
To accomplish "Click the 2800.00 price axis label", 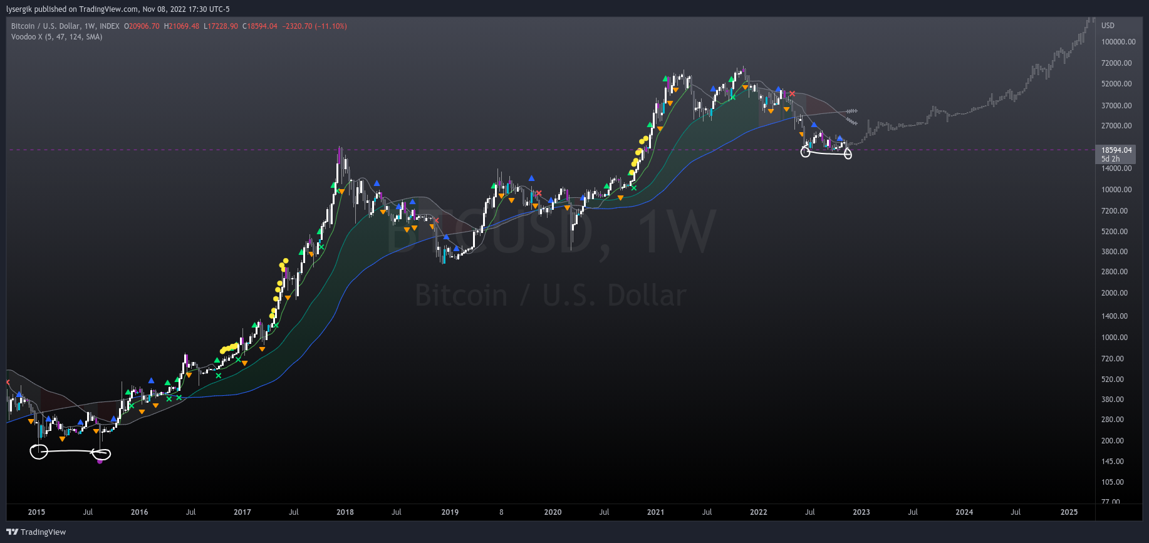I will coord(1115,272).
